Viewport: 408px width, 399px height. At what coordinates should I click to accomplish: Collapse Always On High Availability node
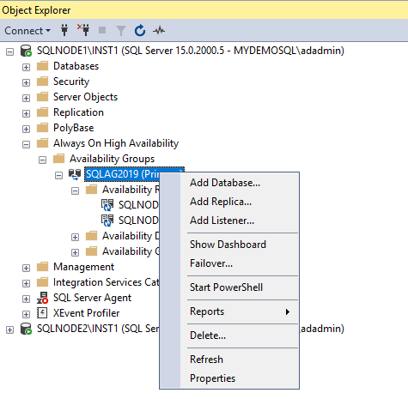(x=26, y=144)
